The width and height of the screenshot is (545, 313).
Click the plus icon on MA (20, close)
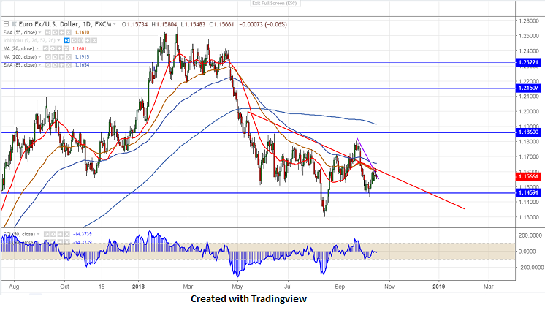coord(59,49)
